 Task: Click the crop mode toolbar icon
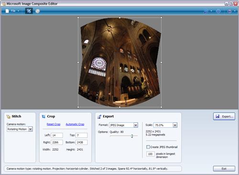coord(29,11)
